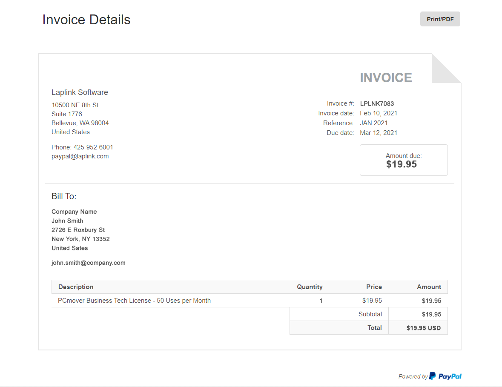Select the Bill To: heading
Image resolution: width=502 pixels, height=387 pixels.
pos(64,196)
